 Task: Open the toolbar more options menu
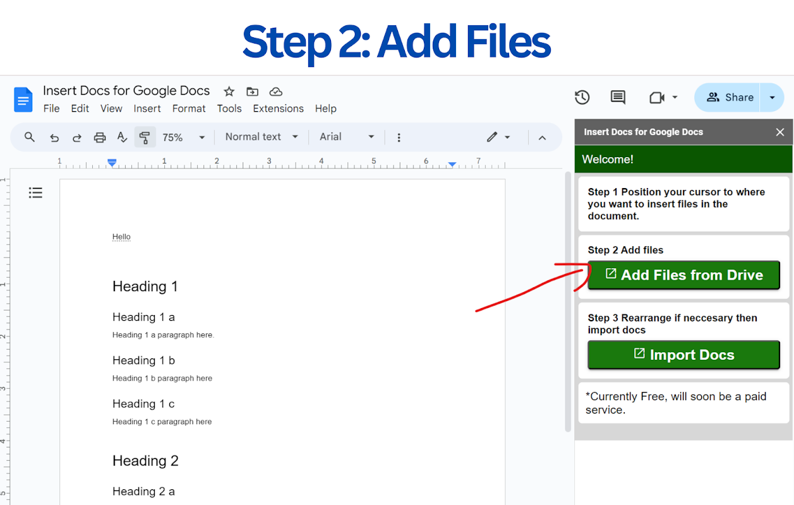(x=399, y=137)
